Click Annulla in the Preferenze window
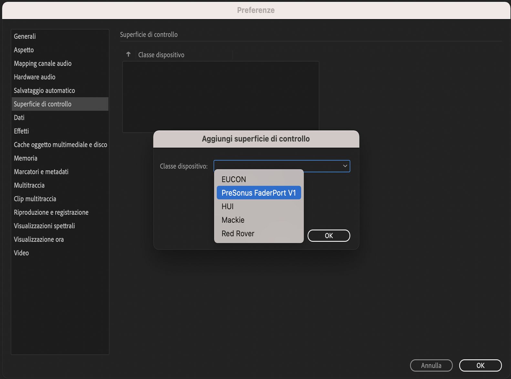 click(x=431, y=365)
